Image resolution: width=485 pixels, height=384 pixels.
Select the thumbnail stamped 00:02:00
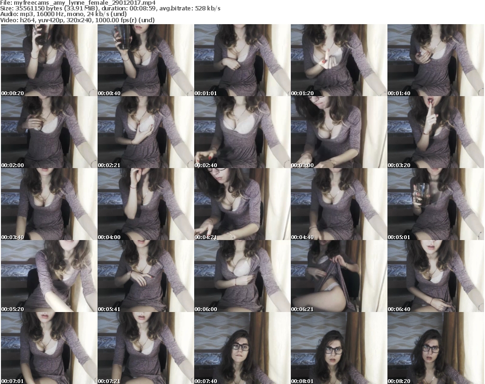pyautogui.click(x=49, y=132)
